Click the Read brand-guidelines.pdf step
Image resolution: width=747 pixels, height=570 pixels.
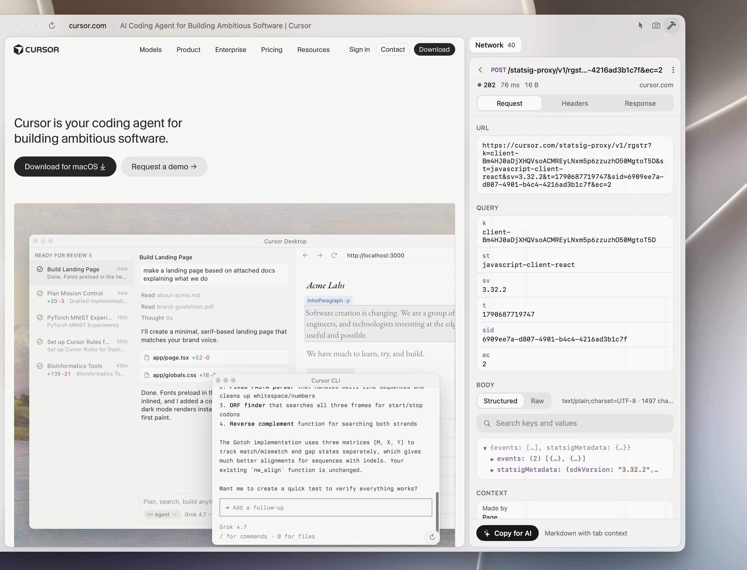click(x=177, y=306)
